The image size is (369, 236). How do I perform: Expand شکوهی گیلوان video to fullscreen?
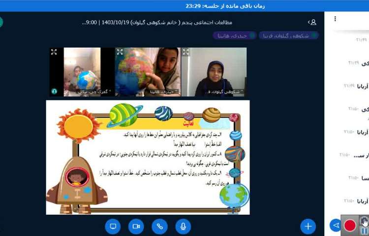[x=185, y=52]
